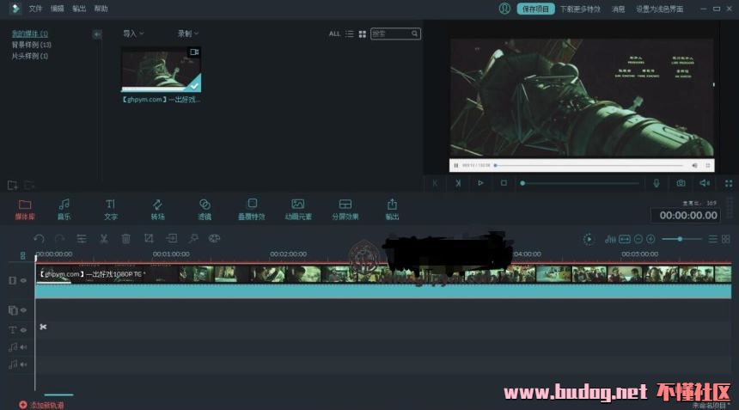Toggle video track visibility eye
This screenshot has height=410, width=739.
23,280
